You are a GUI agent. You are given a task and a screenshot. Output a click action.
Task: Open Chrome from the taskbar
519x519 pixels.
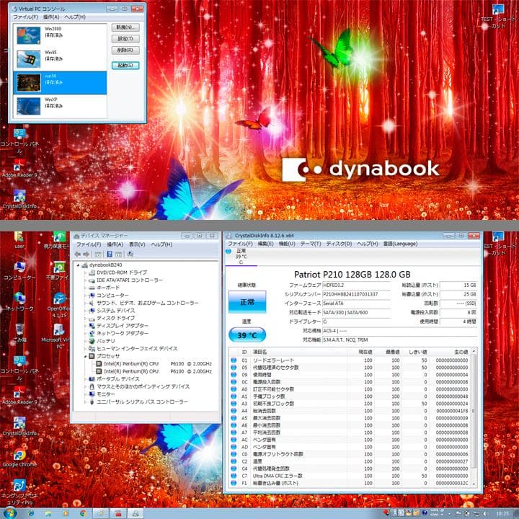click(83, 513)
